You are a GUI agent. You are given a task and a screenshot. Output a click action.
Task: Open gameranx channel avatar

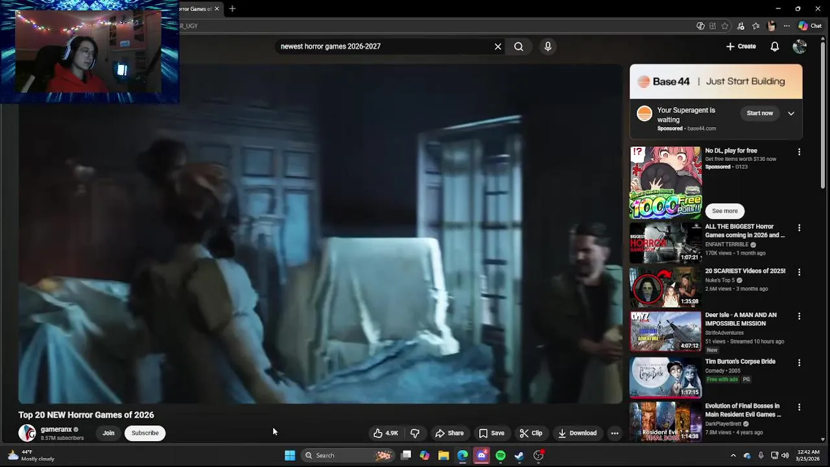click(27, 433)
